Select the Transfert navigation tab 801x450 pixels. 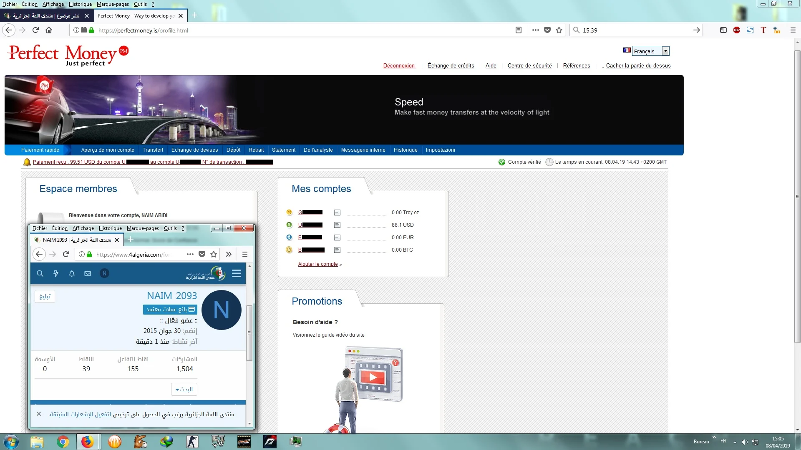[x=153, y=150]
